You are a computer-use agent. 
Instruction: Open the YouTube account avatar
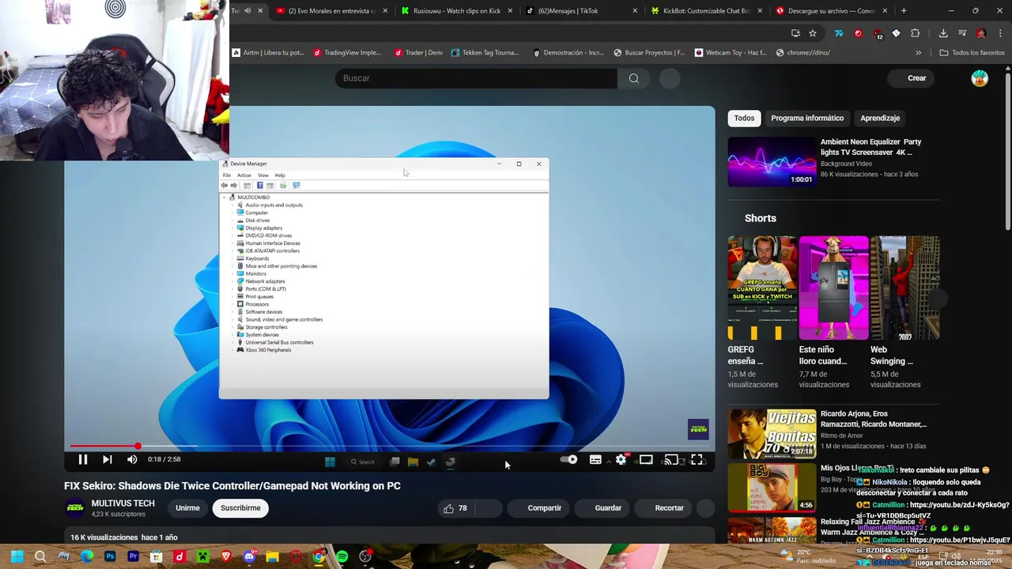tap(980, 78)
